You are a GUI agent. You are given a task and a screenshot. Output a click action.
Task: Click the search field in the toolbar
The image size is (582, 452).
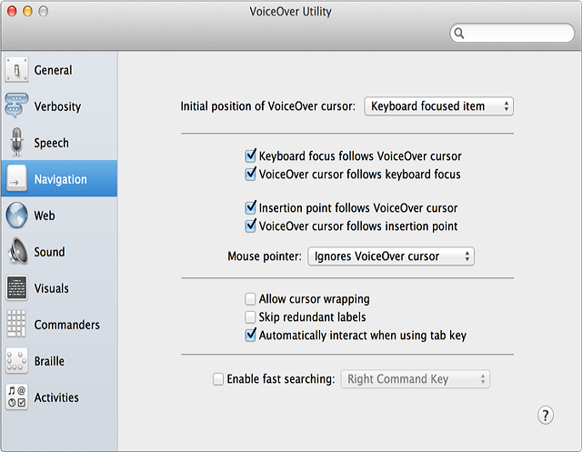513,34
